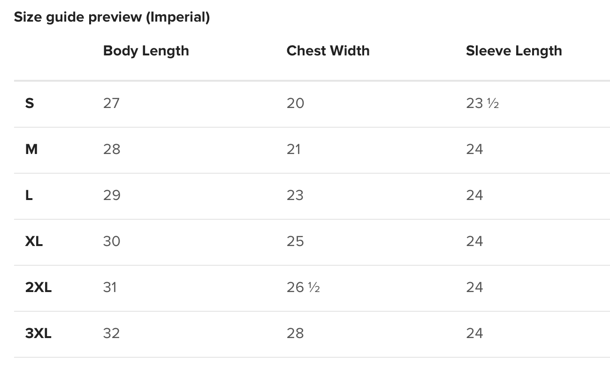The width and height of the screenshot is (610, 385).
Task: Click the 3XL body length value 32
Action: (112, 333)
